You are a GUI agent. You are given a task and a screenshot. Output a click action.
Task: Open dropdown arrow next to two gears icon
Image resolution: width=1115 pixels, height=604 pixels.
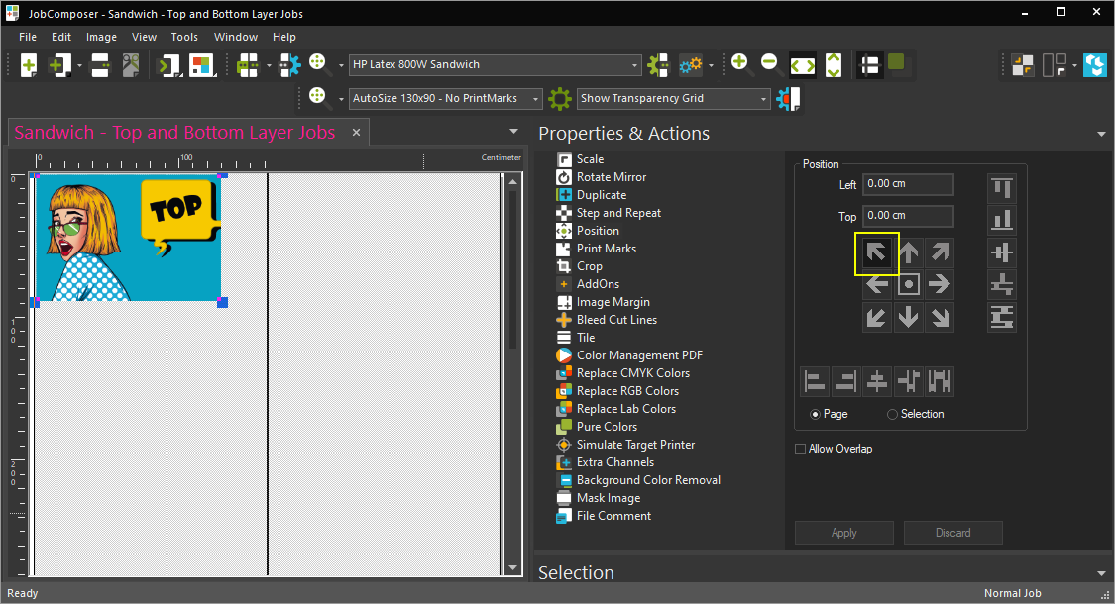click(x=711, y=66)
